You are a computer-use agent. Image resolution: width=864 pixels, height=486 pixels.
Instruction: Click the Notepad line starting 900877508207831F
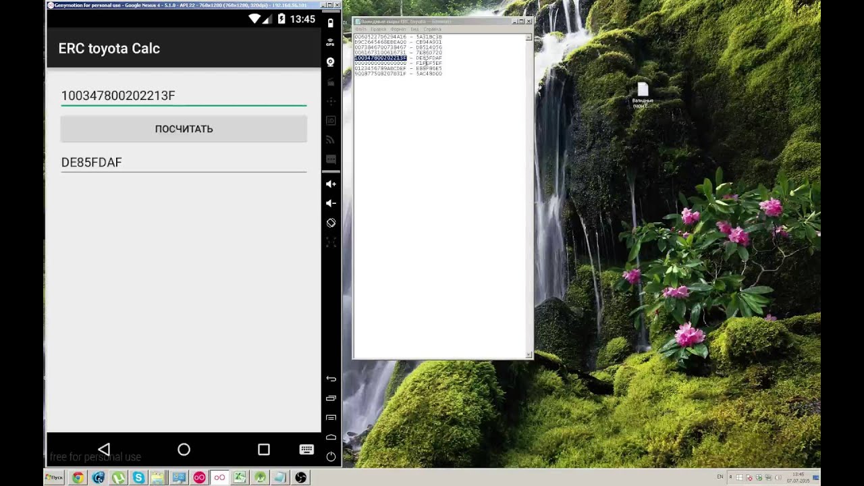(x=398, y=74)
